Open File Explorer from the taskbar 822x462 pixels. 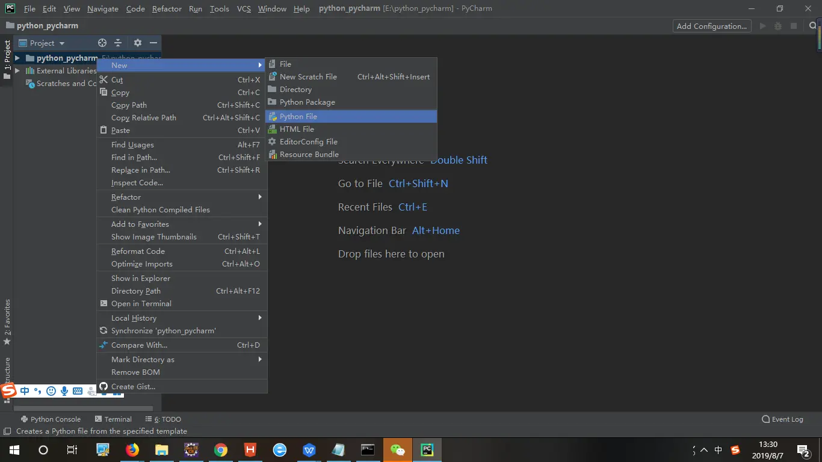click(x=162, y=450)
